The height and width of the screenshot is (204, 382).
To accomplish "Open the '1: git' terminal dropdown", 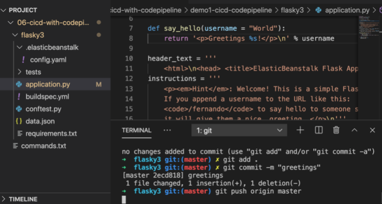I will click(x=239, y=130).
